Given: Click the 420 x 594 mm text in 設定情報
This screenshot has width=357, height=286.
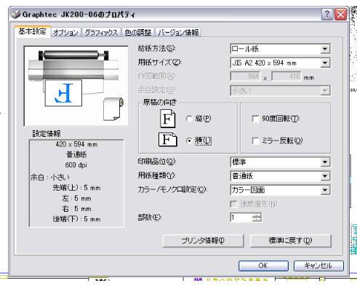Looking at the screenshot, I should coord(76,144).
